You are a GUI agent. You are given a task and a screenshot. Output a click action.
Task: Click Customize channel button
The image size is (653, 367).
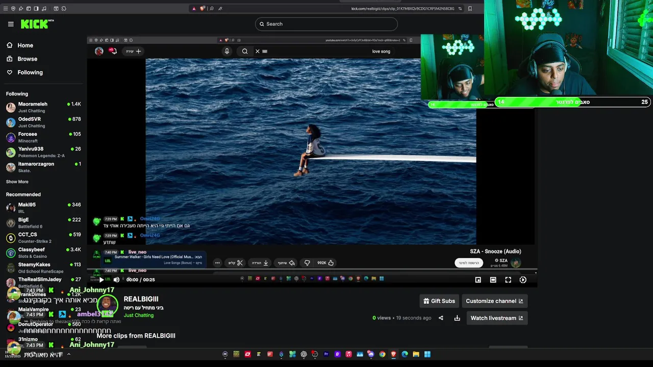pos(494,301)
